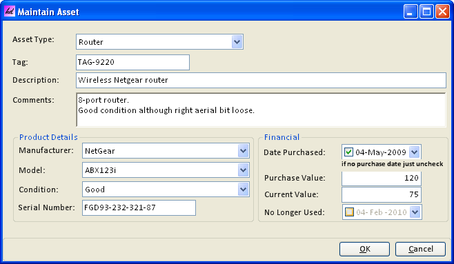Minimize the Maintain Asset window

[x=411, y=12]
